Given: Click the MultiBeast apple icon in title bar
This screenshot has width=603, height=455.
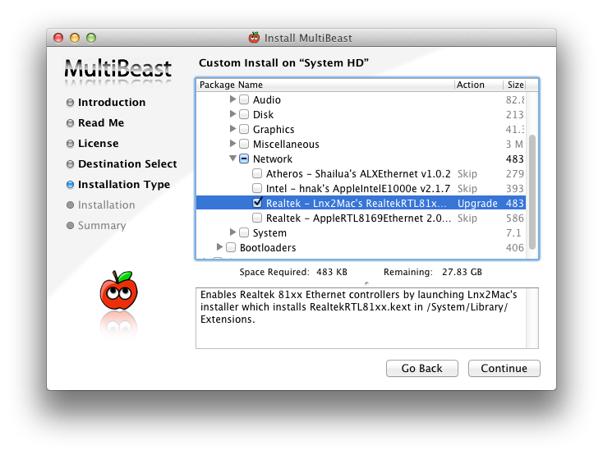Looking at the screenshot, I should pos(254,38).
